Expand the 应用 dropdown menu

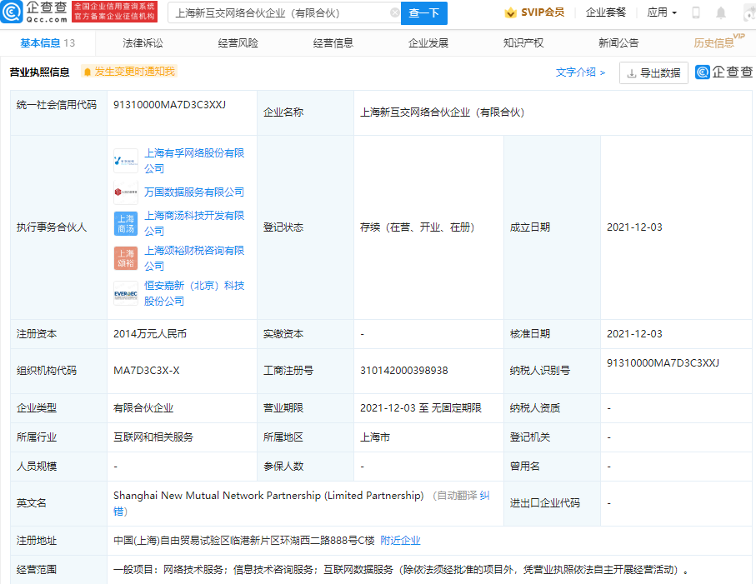click(x=662, y=12)
